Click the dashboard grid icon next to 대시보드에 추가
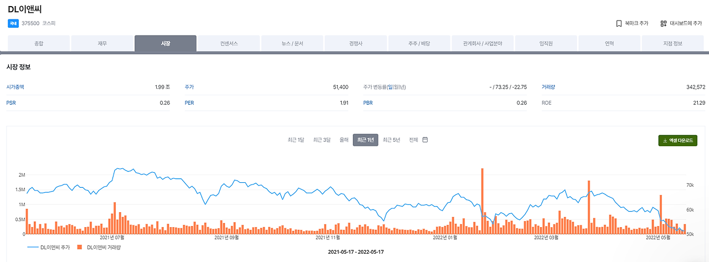This screenshot has height=262, width=709. (x=664, y=23)
